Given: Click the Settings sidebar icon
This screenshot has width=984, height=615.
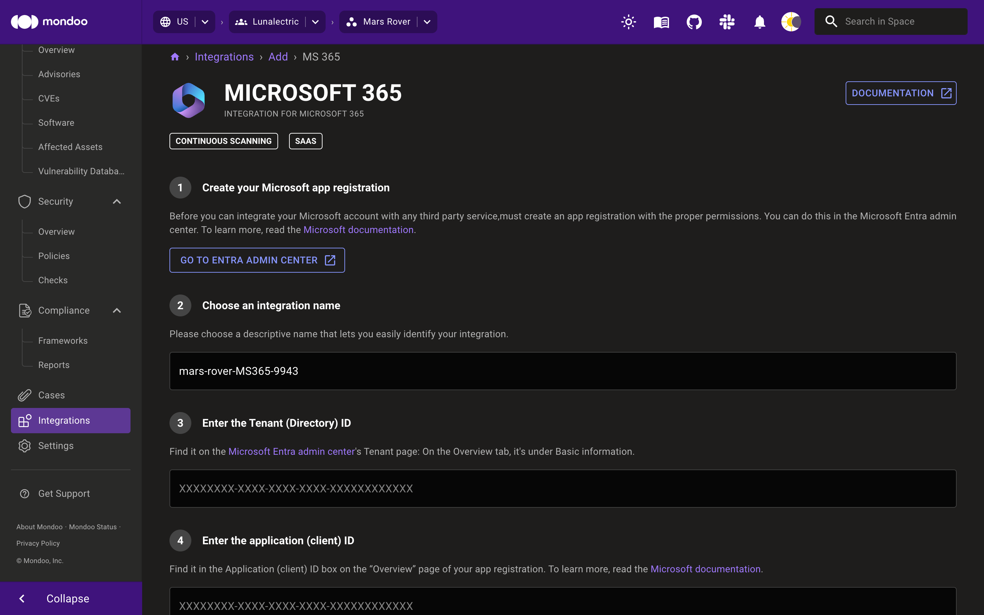Looking at the screenshot, I should pos(24,446).
